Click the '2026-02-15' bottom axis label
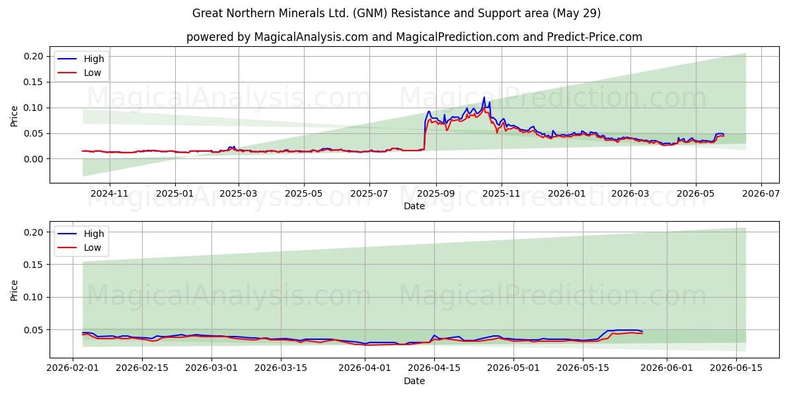The image size is (793, 396). point(142,368)
